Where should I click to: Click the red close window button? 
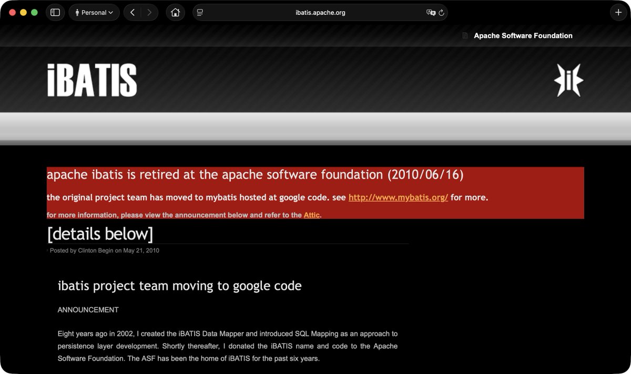tap(13, 12)
